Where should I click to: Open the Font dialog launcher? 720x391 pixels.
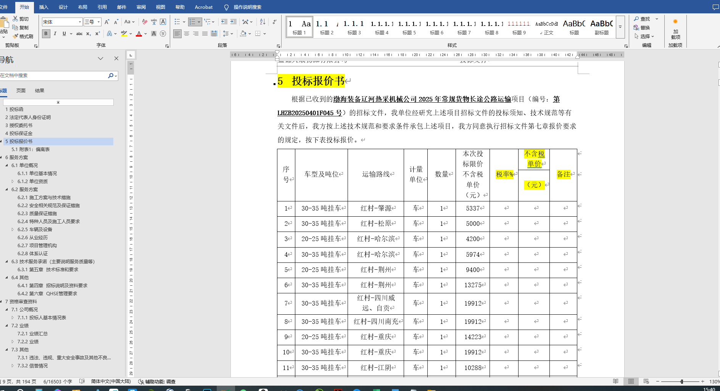pyautogui.click(x=167, y=46)
